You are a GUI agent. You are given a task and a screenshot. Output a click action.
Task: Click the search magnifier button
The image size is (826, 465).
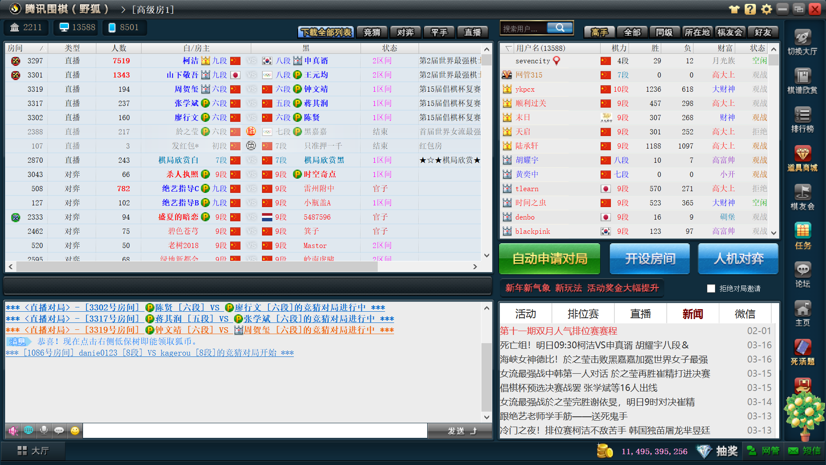(560, 28)
